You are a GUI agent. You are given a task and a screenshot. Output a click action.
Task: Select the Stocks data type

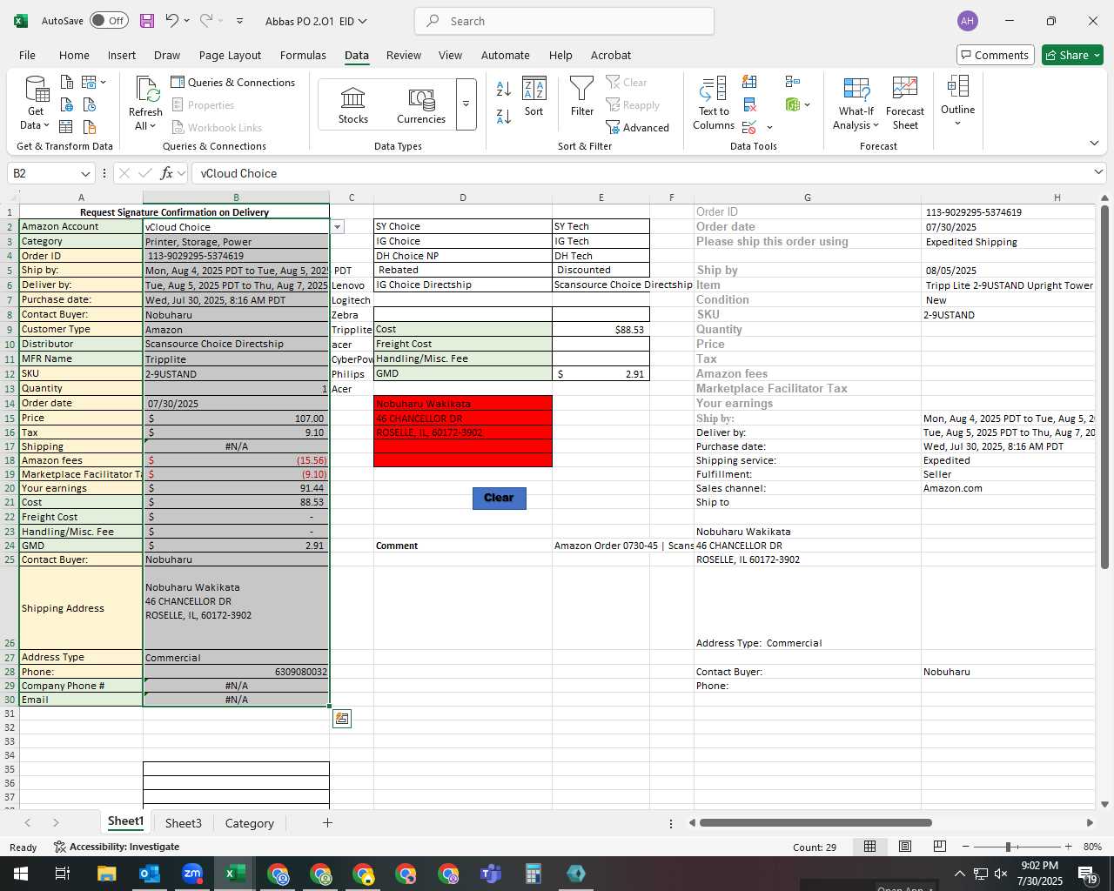click(353, 105)
